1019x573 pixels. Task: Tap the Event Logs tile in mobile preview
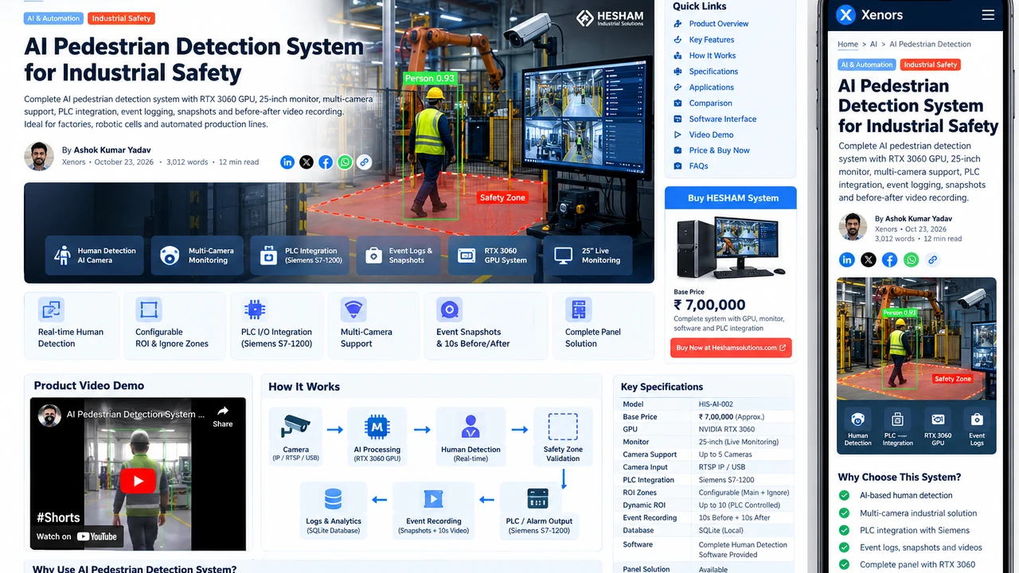click(977, 428)
